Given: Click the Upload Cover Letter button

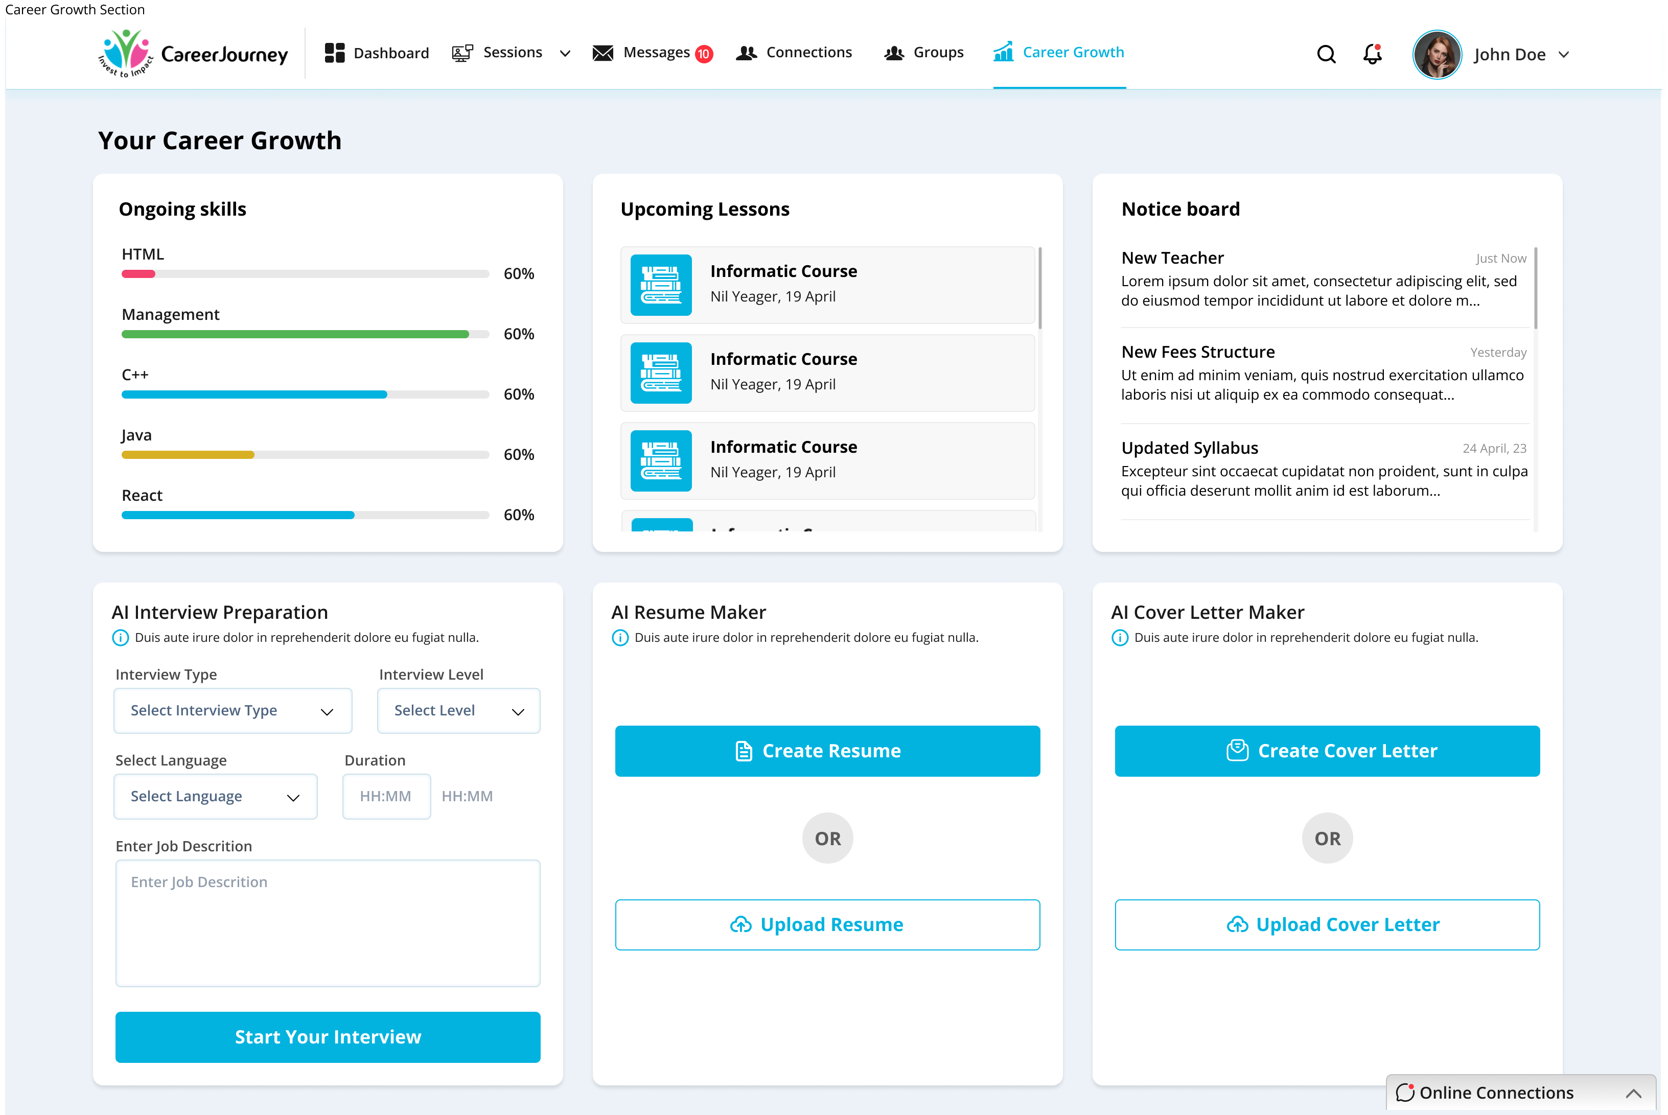Looking at the screenshot, I should click(x=1328, y=924).
